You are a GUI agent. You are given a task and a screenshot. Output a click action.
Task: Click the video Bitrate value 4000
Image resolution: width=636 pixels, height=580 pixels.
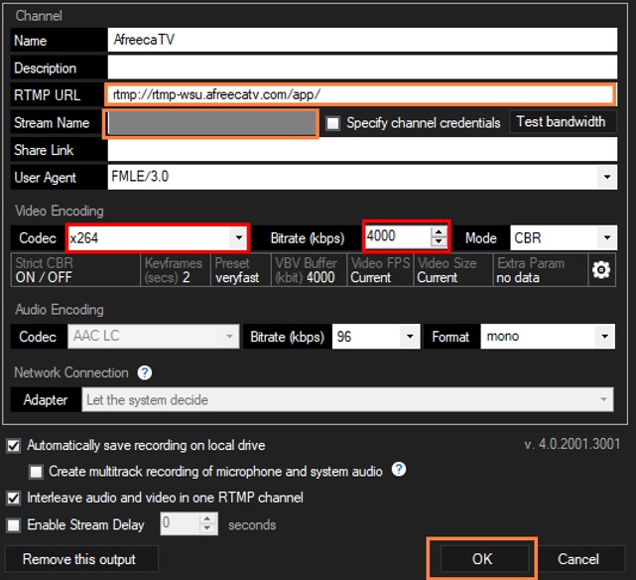click(x=398, y=235)
